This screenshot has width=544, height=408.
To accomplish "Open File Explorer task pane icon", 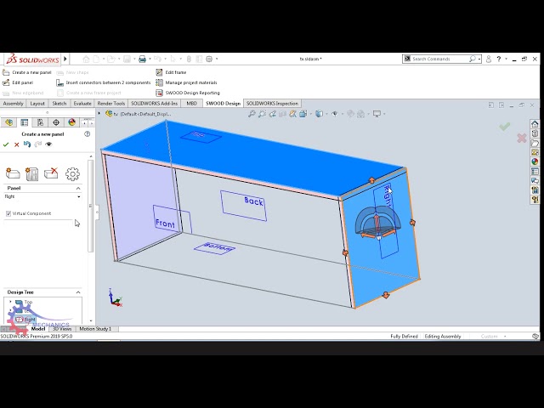I will pos(535,143).
